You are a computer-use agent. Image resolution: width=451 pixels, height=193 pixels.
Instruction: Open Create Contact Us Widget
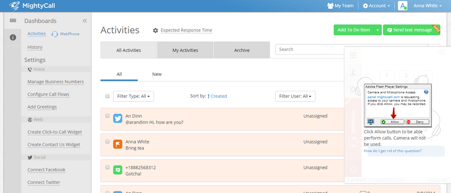coord(54,145)
